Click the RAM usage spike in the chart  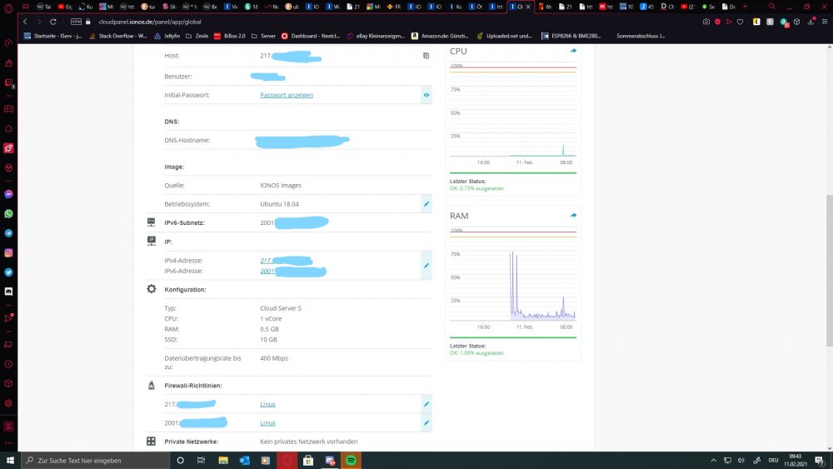click(512, 284)
